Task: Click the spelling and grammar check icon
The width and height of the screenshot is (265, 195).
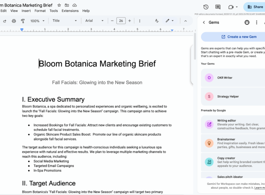Action: (157, 21)
